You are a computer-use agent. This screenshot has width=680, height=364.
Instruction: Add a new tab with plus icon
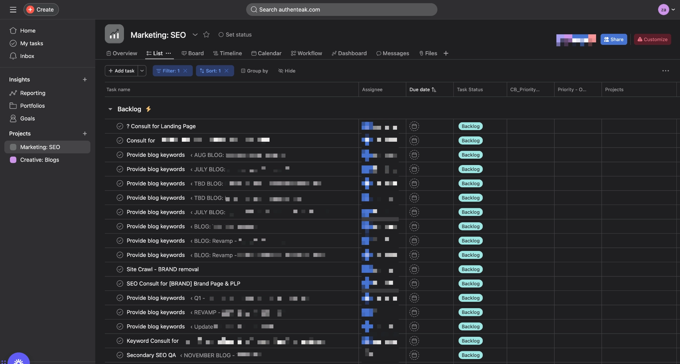coord(446,53)
